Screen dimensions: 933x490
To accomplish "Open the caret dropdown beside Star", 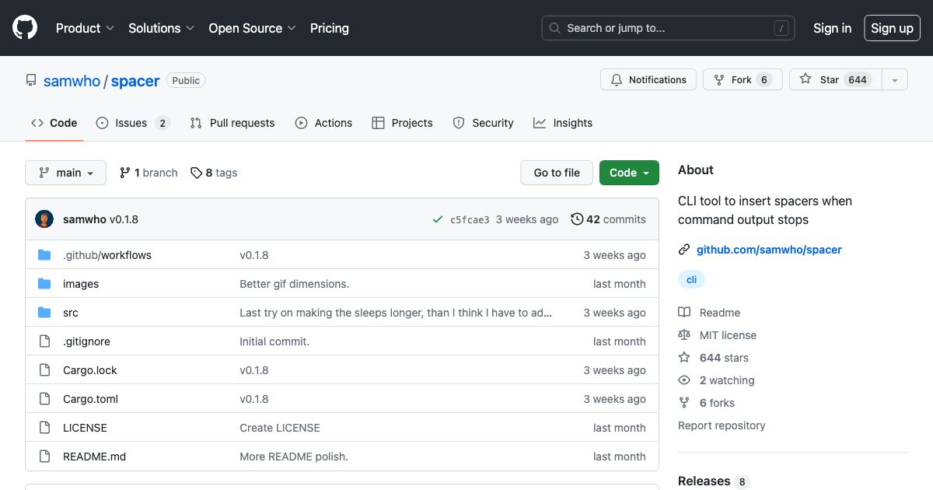I will [895, 79].
